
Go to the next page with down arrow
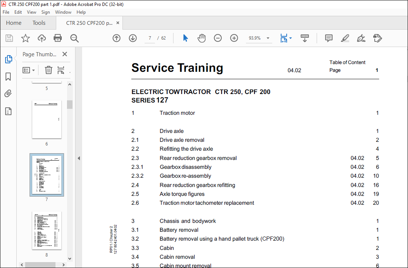(133, 38)
